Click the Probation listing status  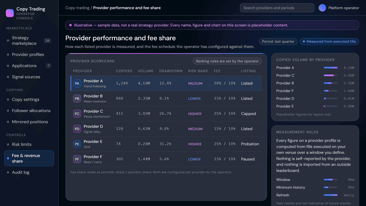coord(250,144)
